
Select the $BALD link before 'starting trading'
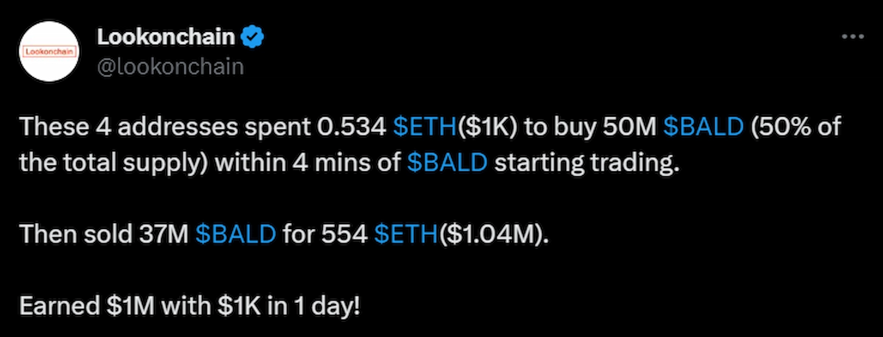click(447, 162)
